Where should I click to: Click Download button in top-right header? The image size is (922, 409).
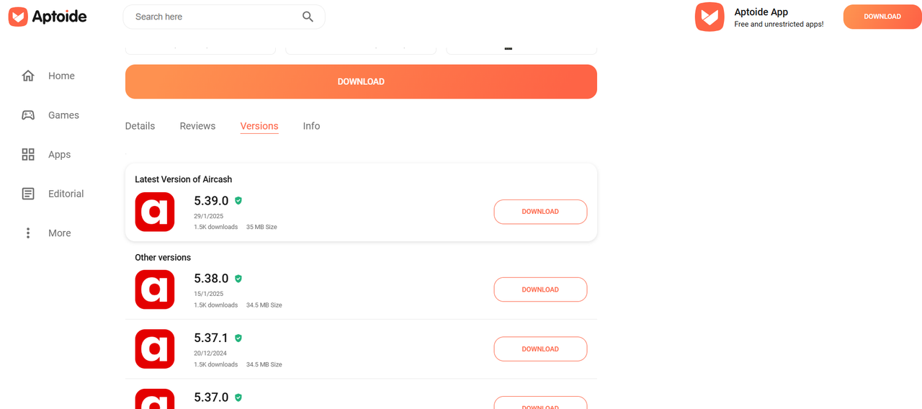coord(882,17)
